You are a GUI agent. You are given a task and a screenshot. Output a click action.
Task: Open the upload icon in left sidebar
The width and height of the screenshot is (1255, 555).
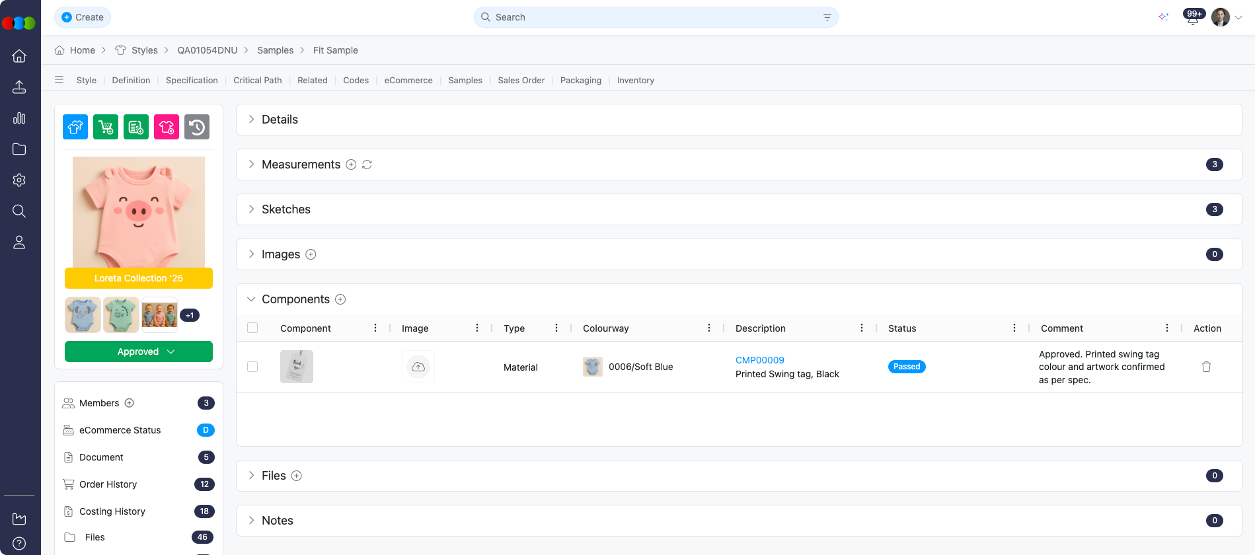click(19, 87)
